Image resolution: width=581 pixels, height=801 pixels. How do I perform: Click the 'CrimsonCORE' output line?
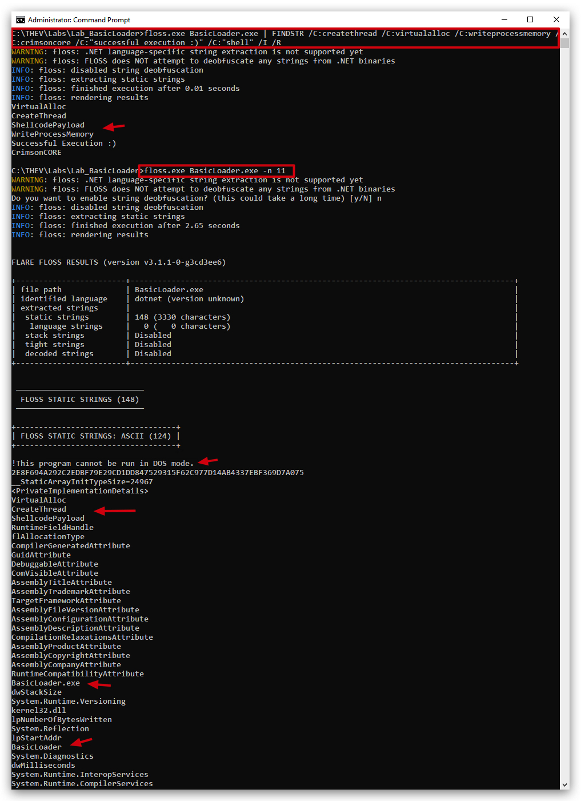pyautogui.click(x=37, y=153)
